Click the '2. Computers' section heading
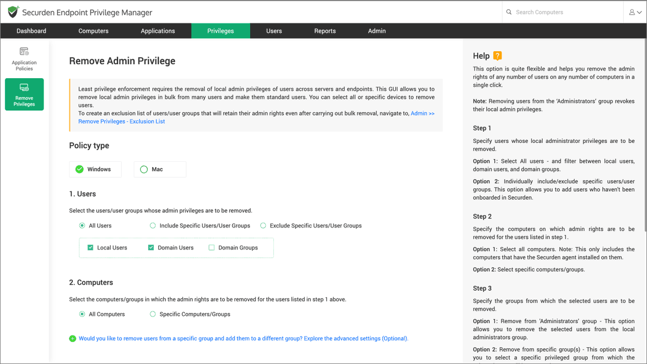The width and height of the screenshot is (647, 364). (x=91, y=283)
